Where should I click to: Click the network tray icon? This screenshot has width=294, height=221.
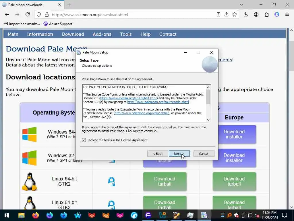tap(250, 215)
